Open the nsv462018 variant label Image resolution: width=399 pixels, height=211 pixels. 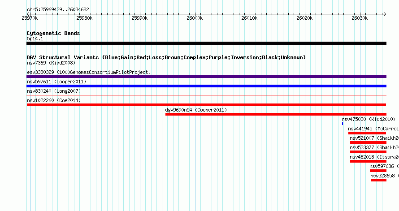pyautogui.click(x=374, y=157)
